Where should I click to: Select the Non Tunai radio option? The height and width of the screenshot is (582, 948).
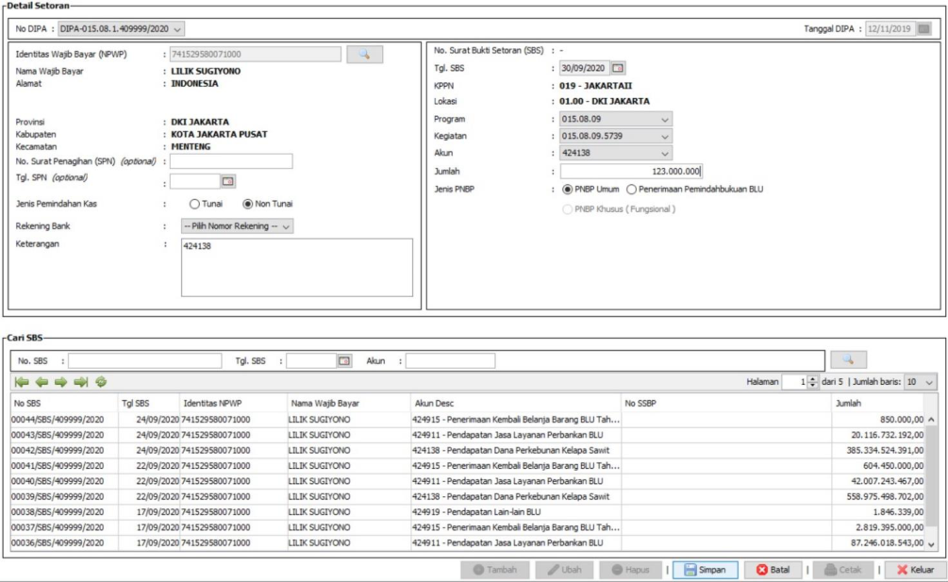[x=249, y=203]
